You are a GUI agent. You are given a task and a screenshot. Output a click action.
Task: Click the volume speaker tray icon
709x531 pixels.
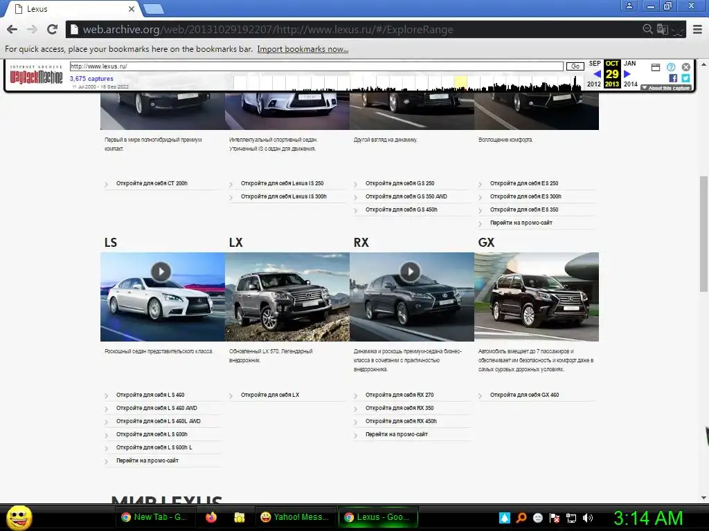(x=588, y=518)
